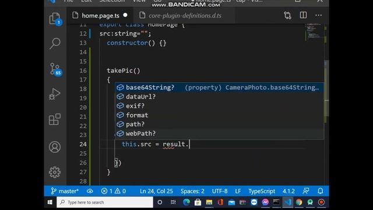Change end of line via LF

coord(238,191)
